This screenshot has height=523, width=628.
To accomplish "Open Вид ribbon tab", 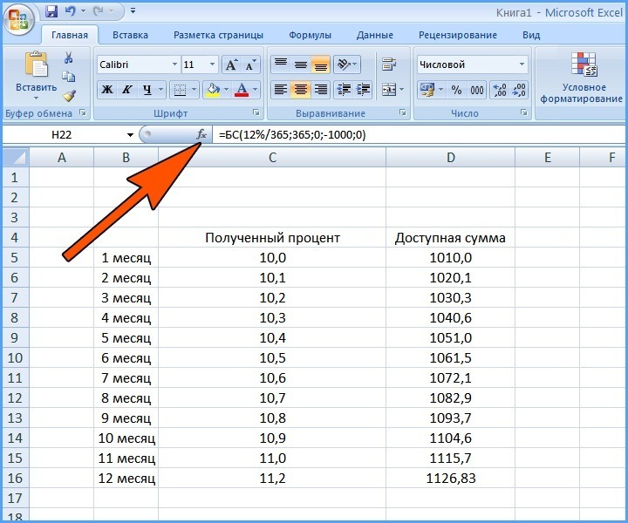I will (x=531, y=35).
